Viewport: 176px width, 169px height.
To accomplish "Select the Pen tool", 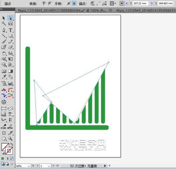I will [4, 30].
